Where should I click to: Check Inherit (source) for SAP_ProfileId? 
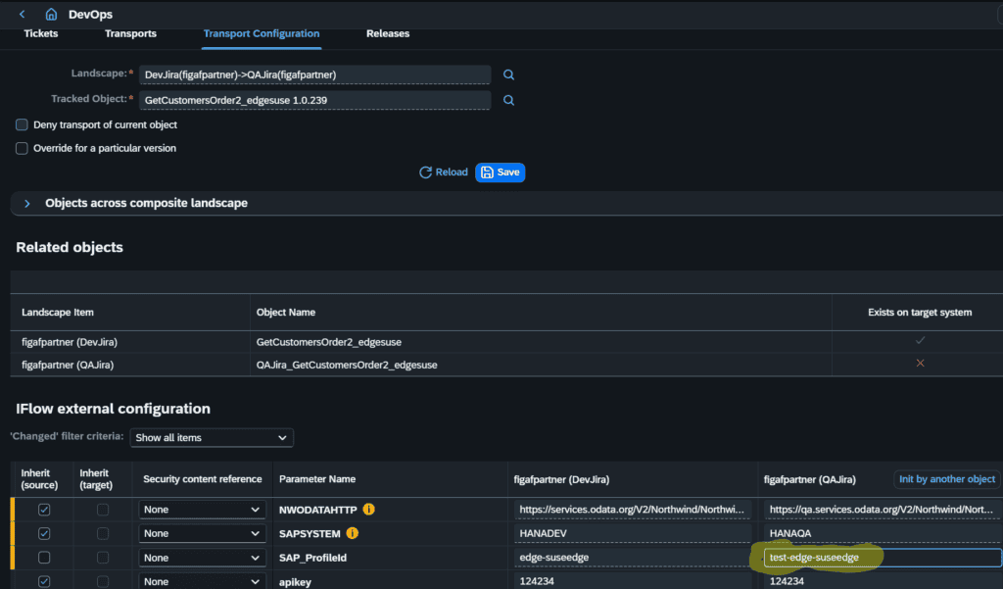point(44,558)
